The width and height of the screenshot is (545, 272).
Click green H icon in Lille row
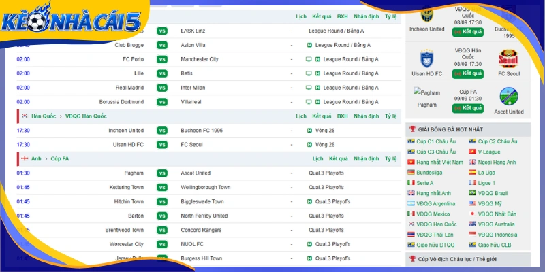[317, 73]
